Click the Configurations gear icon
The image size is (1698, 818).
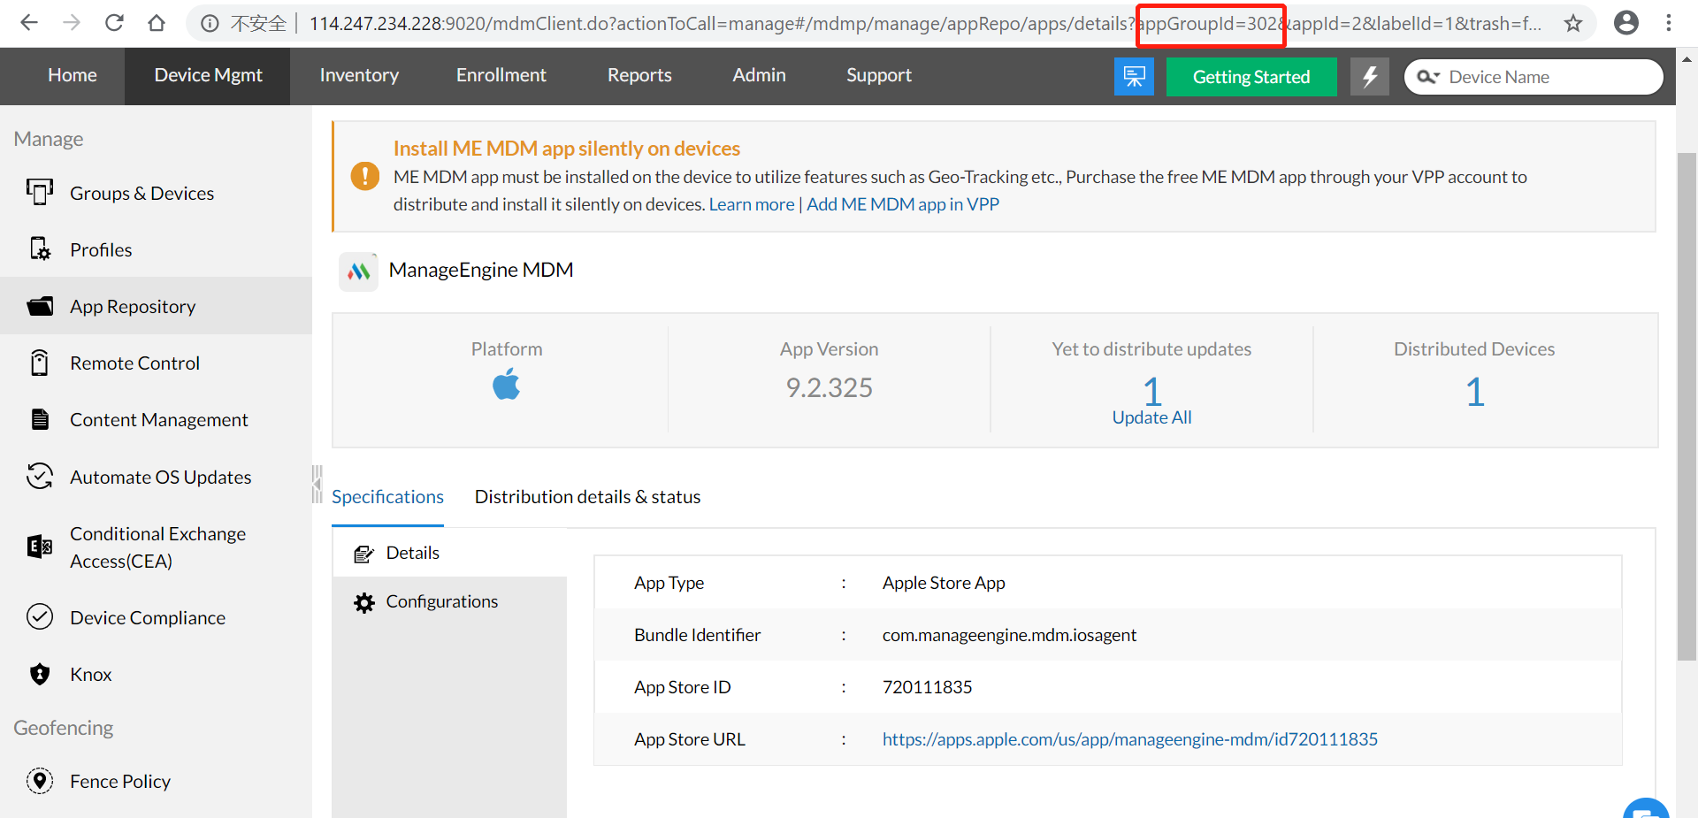coord(364,602)
